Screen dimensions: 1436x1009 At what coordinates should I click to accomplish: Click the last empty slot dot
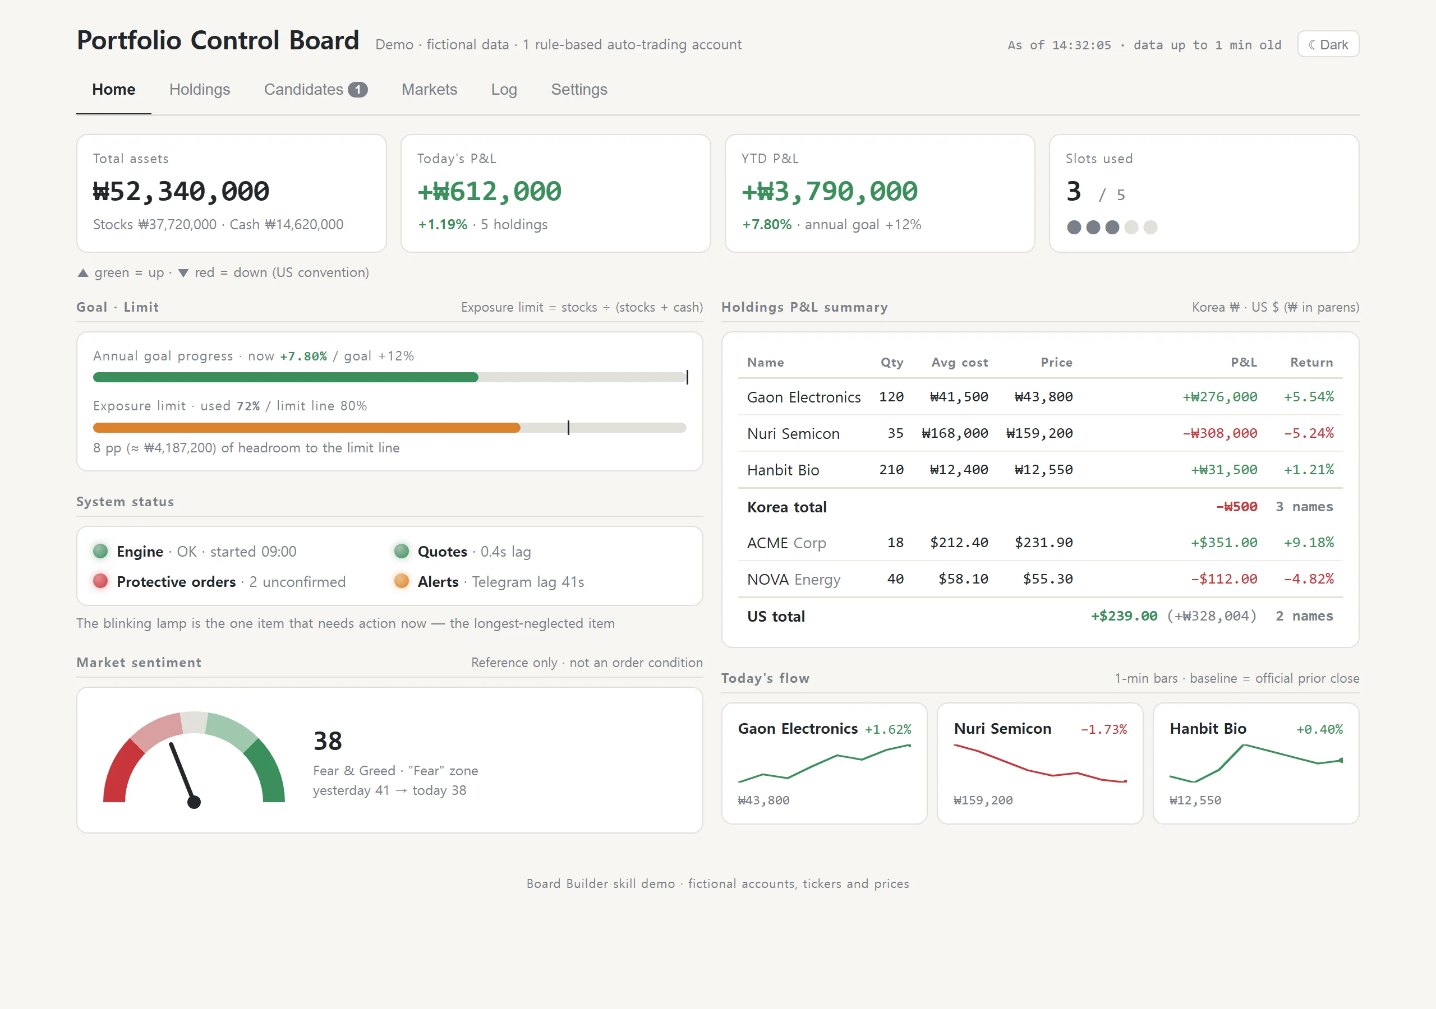pos(1150,227)
